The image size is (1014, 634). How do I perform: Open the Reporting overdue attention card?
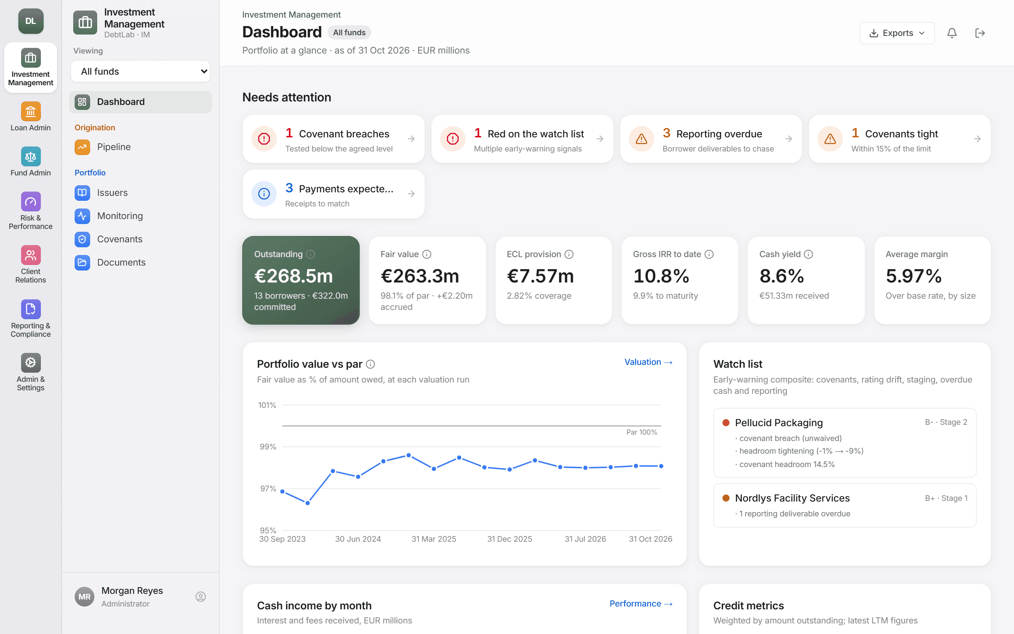pos(711,139)
